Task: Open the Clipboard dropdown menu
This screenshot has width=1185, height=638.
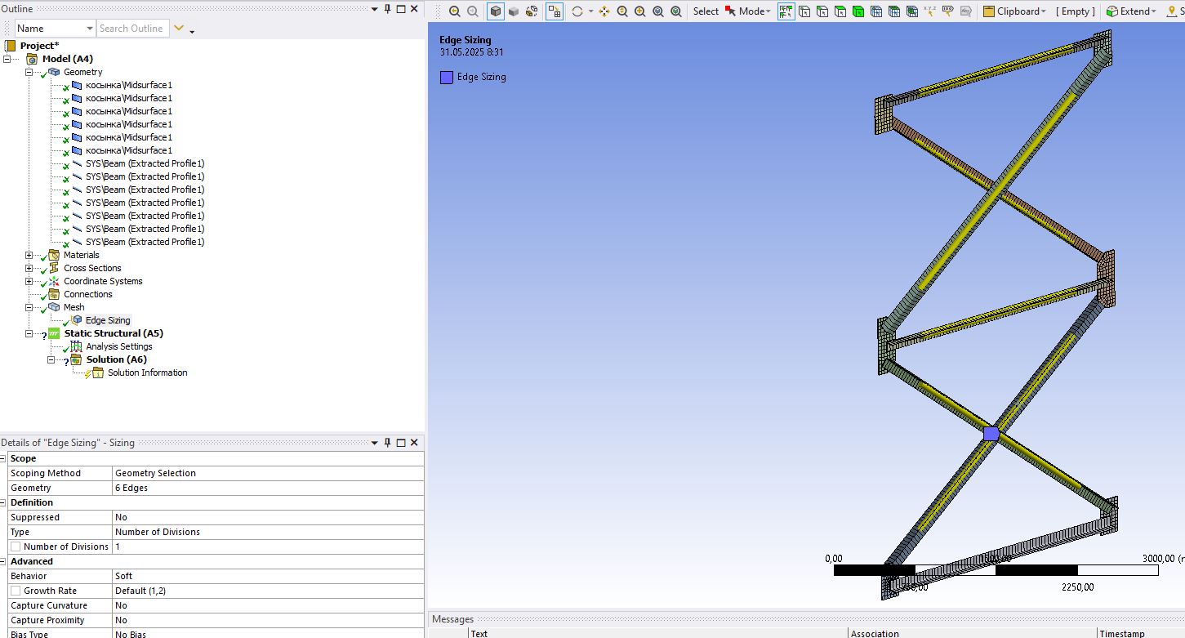Action: tap(1014, 11)
